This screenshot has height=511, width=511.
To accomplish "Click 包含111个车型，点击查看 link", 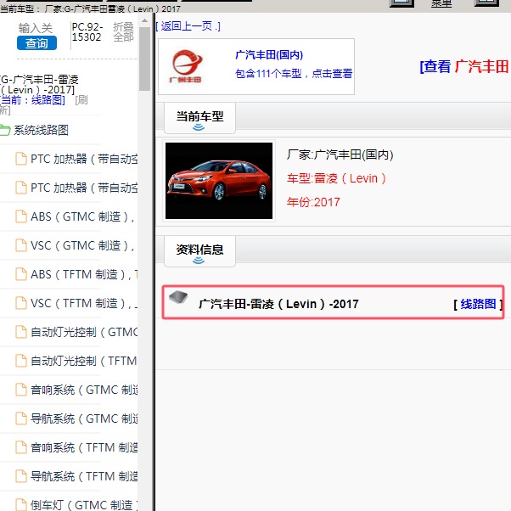I will click(294, 74).
